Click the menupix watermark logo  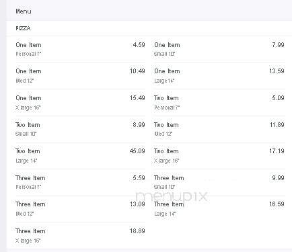point(172,197)
